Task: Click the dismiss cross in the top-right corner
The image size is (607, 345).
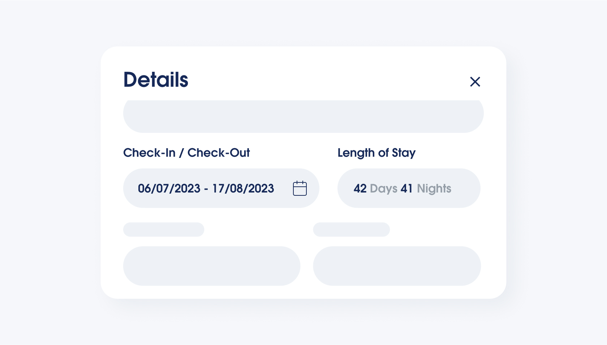Action: pos(475,82)
